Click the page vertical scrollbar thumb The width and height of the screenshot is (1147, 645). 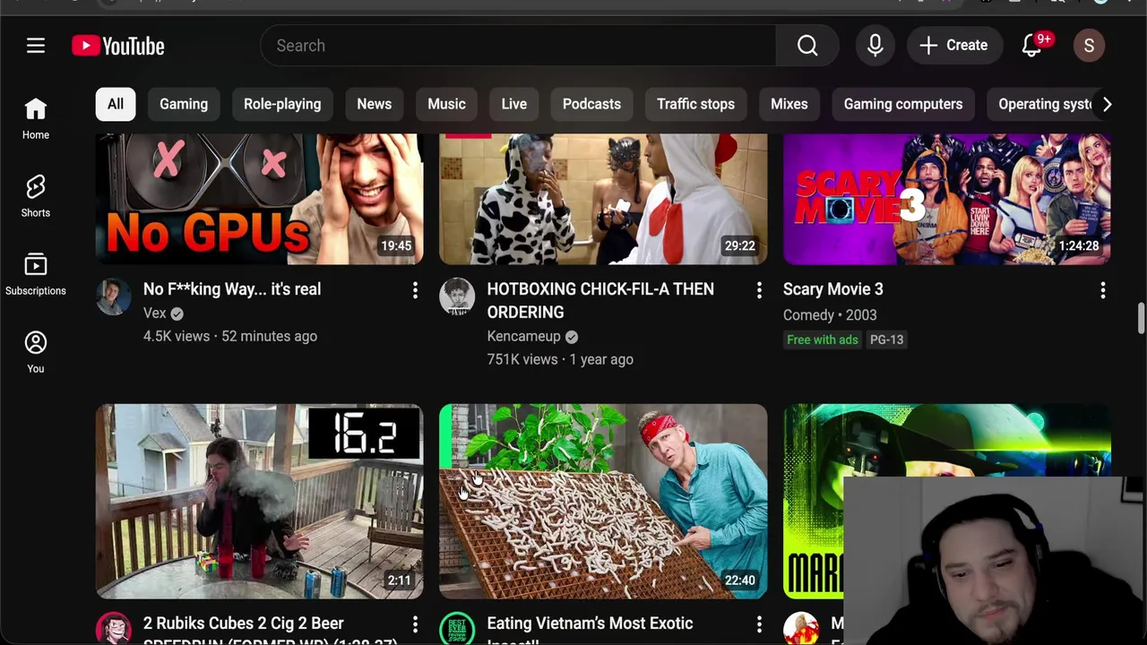1141,319
